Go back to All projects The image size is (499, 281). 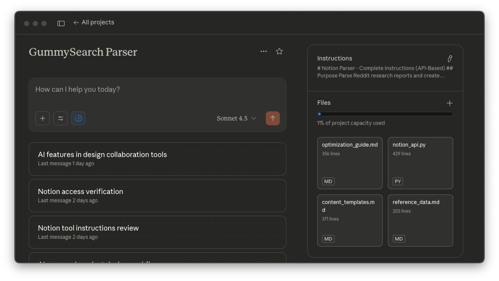point(94,22)
